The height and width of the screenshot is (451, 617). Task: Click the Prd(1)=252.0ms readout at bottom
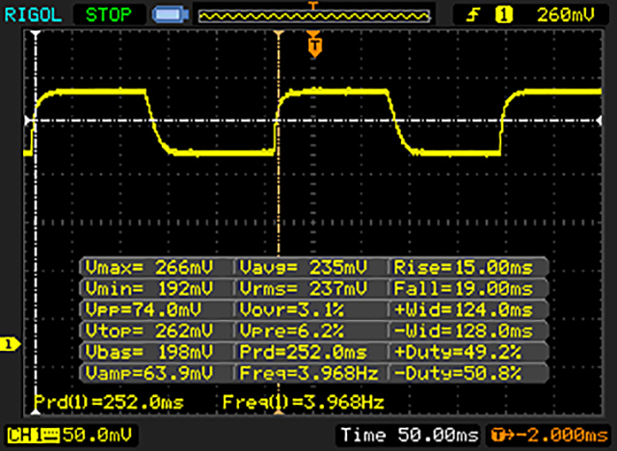pos(109,400)
